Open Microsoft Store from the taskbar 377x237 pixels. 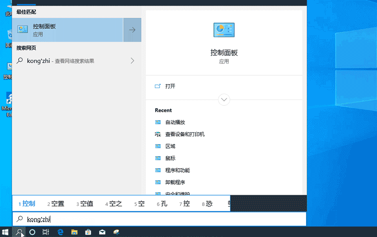(88, 232)
